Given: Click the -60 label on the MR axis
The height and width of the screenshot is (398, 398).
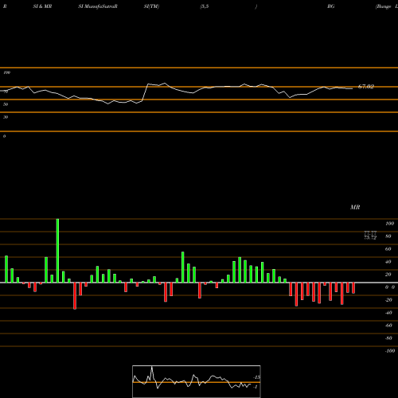Looking at the screenshot, I should pos(388,326).
